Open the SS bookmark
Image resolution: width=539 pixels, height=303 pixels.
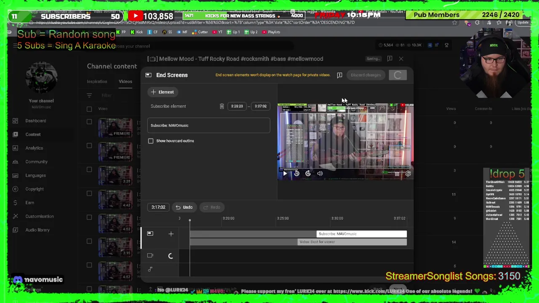pos(168,32)
